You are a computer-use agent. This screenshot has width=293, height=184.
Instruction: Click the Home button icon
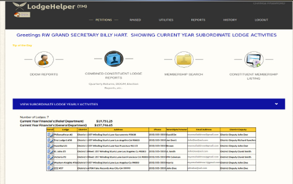click(x=22, y=15)
